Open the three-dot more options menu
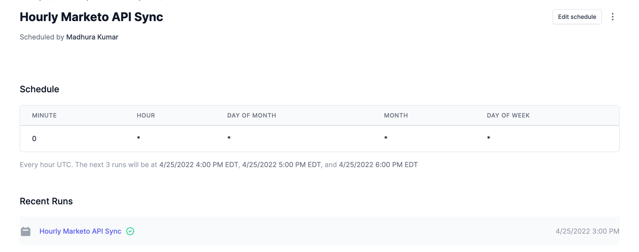Image resolution: width=639 pixels, height=252 pixels. 612,17
